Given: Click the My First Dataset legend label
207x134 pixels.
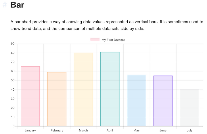Looking at the screenshot, I should point(113,40).
